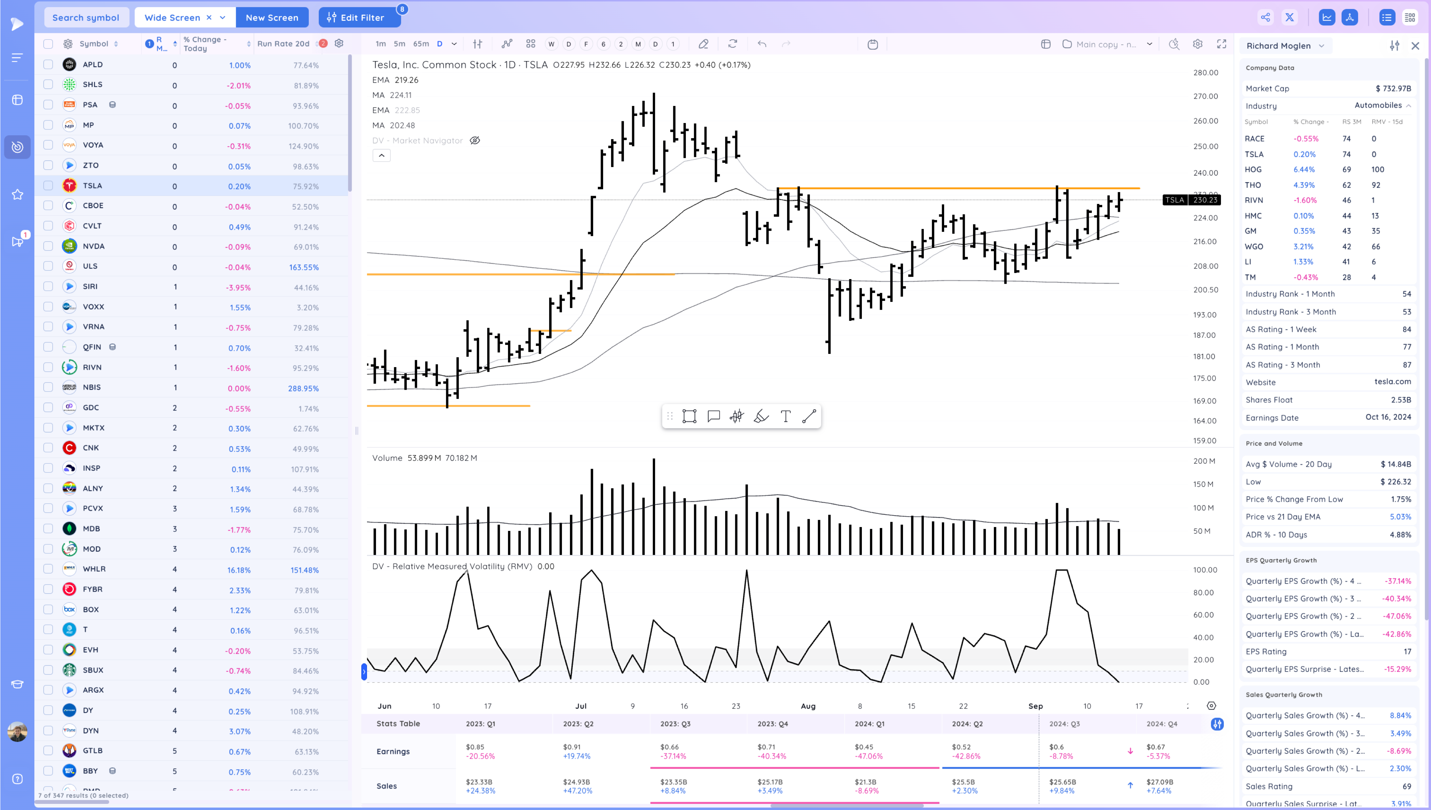
Task: Switch to the Wide Screen tab
Action: pos(172,17)
